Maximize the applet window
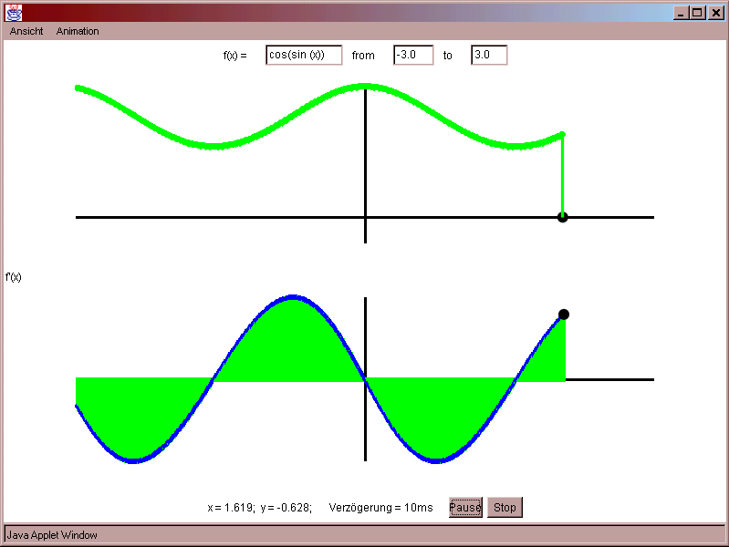This screenshot has width=729, height=547. [x=698, y=13]
